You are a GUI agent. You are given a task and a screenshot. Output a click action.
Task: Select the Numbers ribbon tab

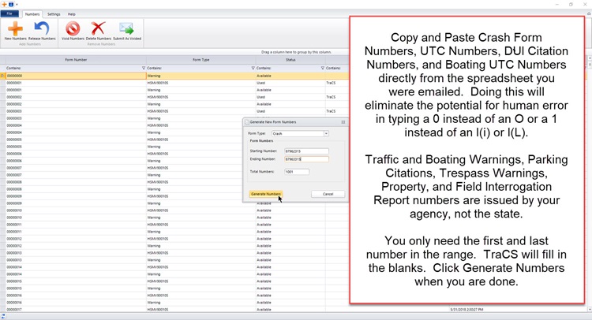32,14
